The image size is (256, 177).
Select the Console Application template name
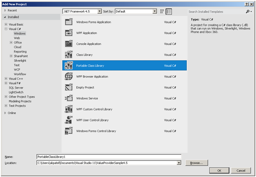point(88,44)
